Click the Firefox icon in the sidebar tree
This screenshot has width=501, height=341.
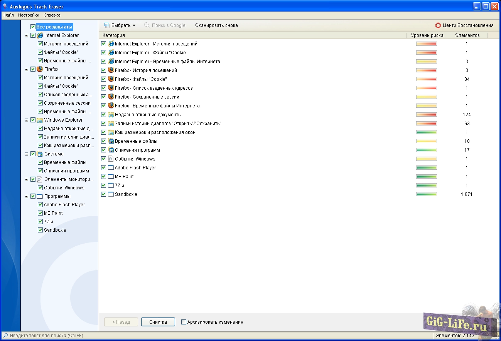click(x=40, y=69)
